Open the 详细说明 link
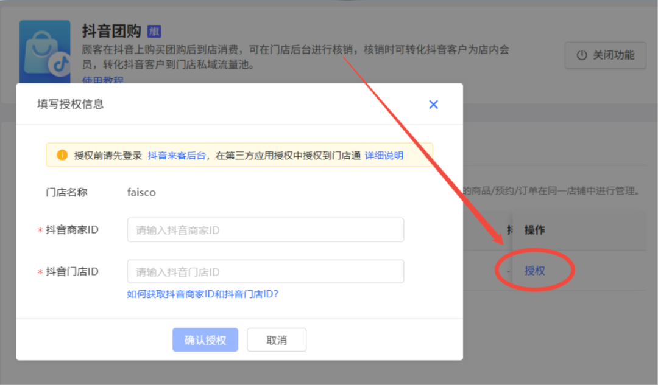The image size is (658, 385). point(384,156)
